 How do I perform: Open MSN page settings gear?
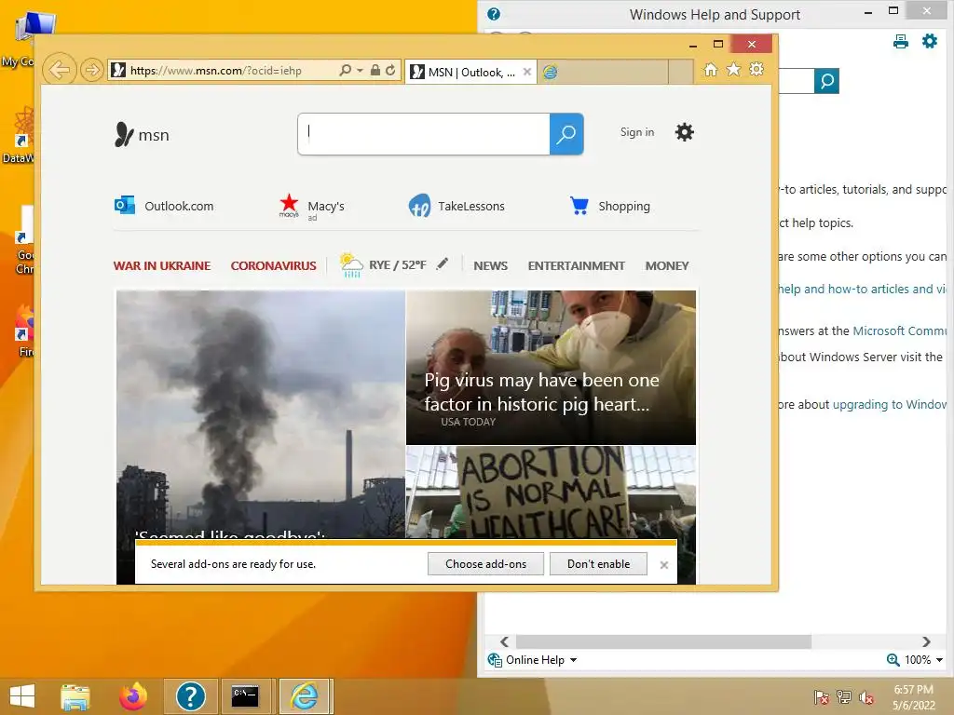(x=685, y=132)
